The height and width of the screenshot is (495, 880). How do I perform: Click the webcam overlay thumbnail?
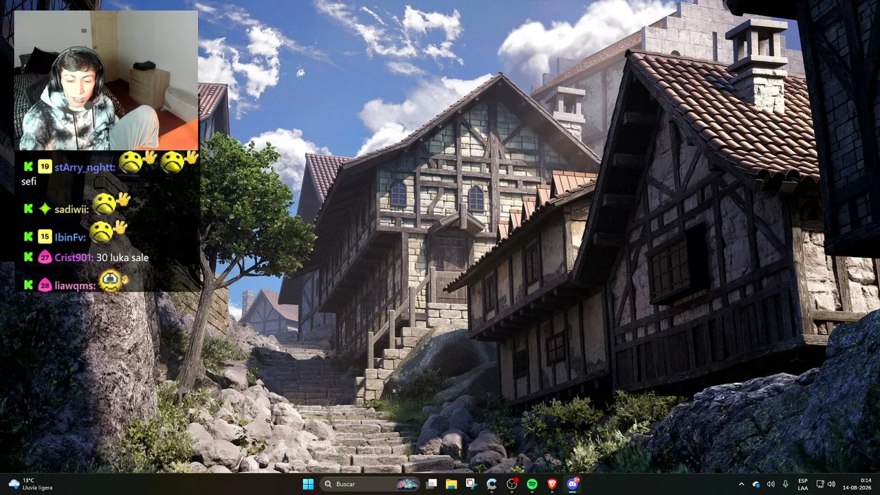tap(107, 80)
